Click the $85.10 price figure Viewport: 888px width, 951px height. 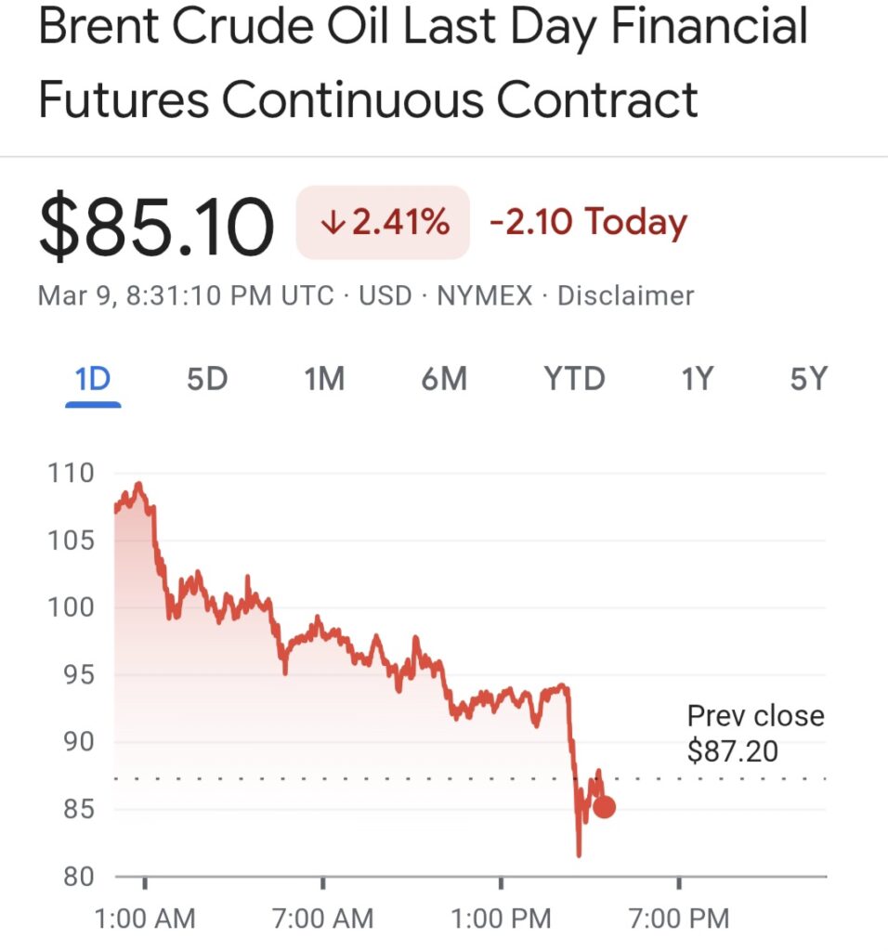coord(156,227)
